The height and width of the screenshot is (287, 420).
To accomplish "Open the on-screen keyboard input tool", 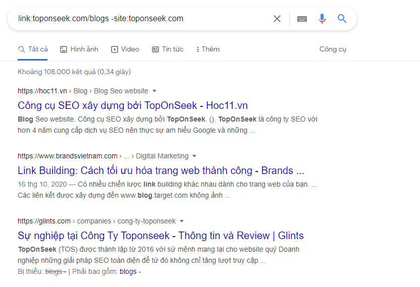I will pyautogui.click(x=302, y=19).
